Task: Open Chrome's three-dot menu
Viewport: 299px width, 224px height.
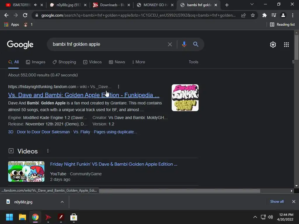Action: 293,15
